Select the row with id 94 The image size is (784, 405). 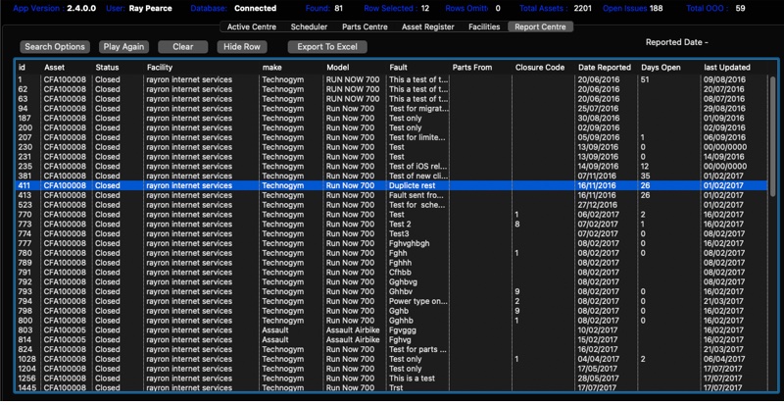coord(392,109)
